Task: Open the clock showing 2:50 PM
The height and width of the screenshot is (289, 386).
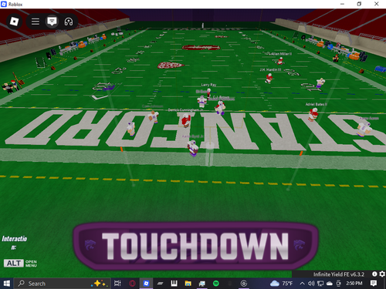Action: [354, 284]
